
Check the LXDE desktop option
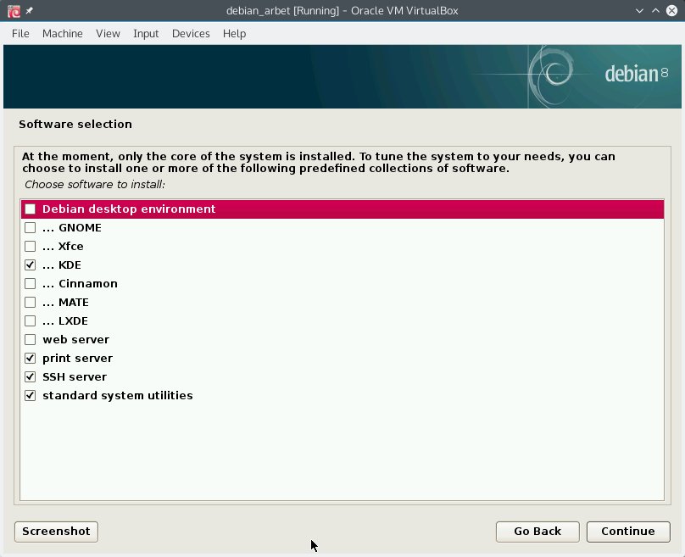point(31,321)
